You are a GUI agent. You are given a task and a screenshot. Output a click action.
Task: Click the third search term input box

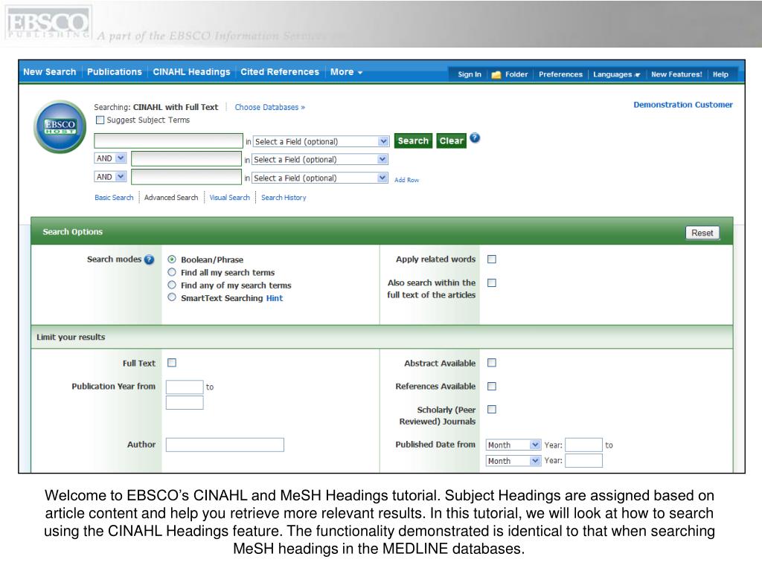click(x=187, y=177)
